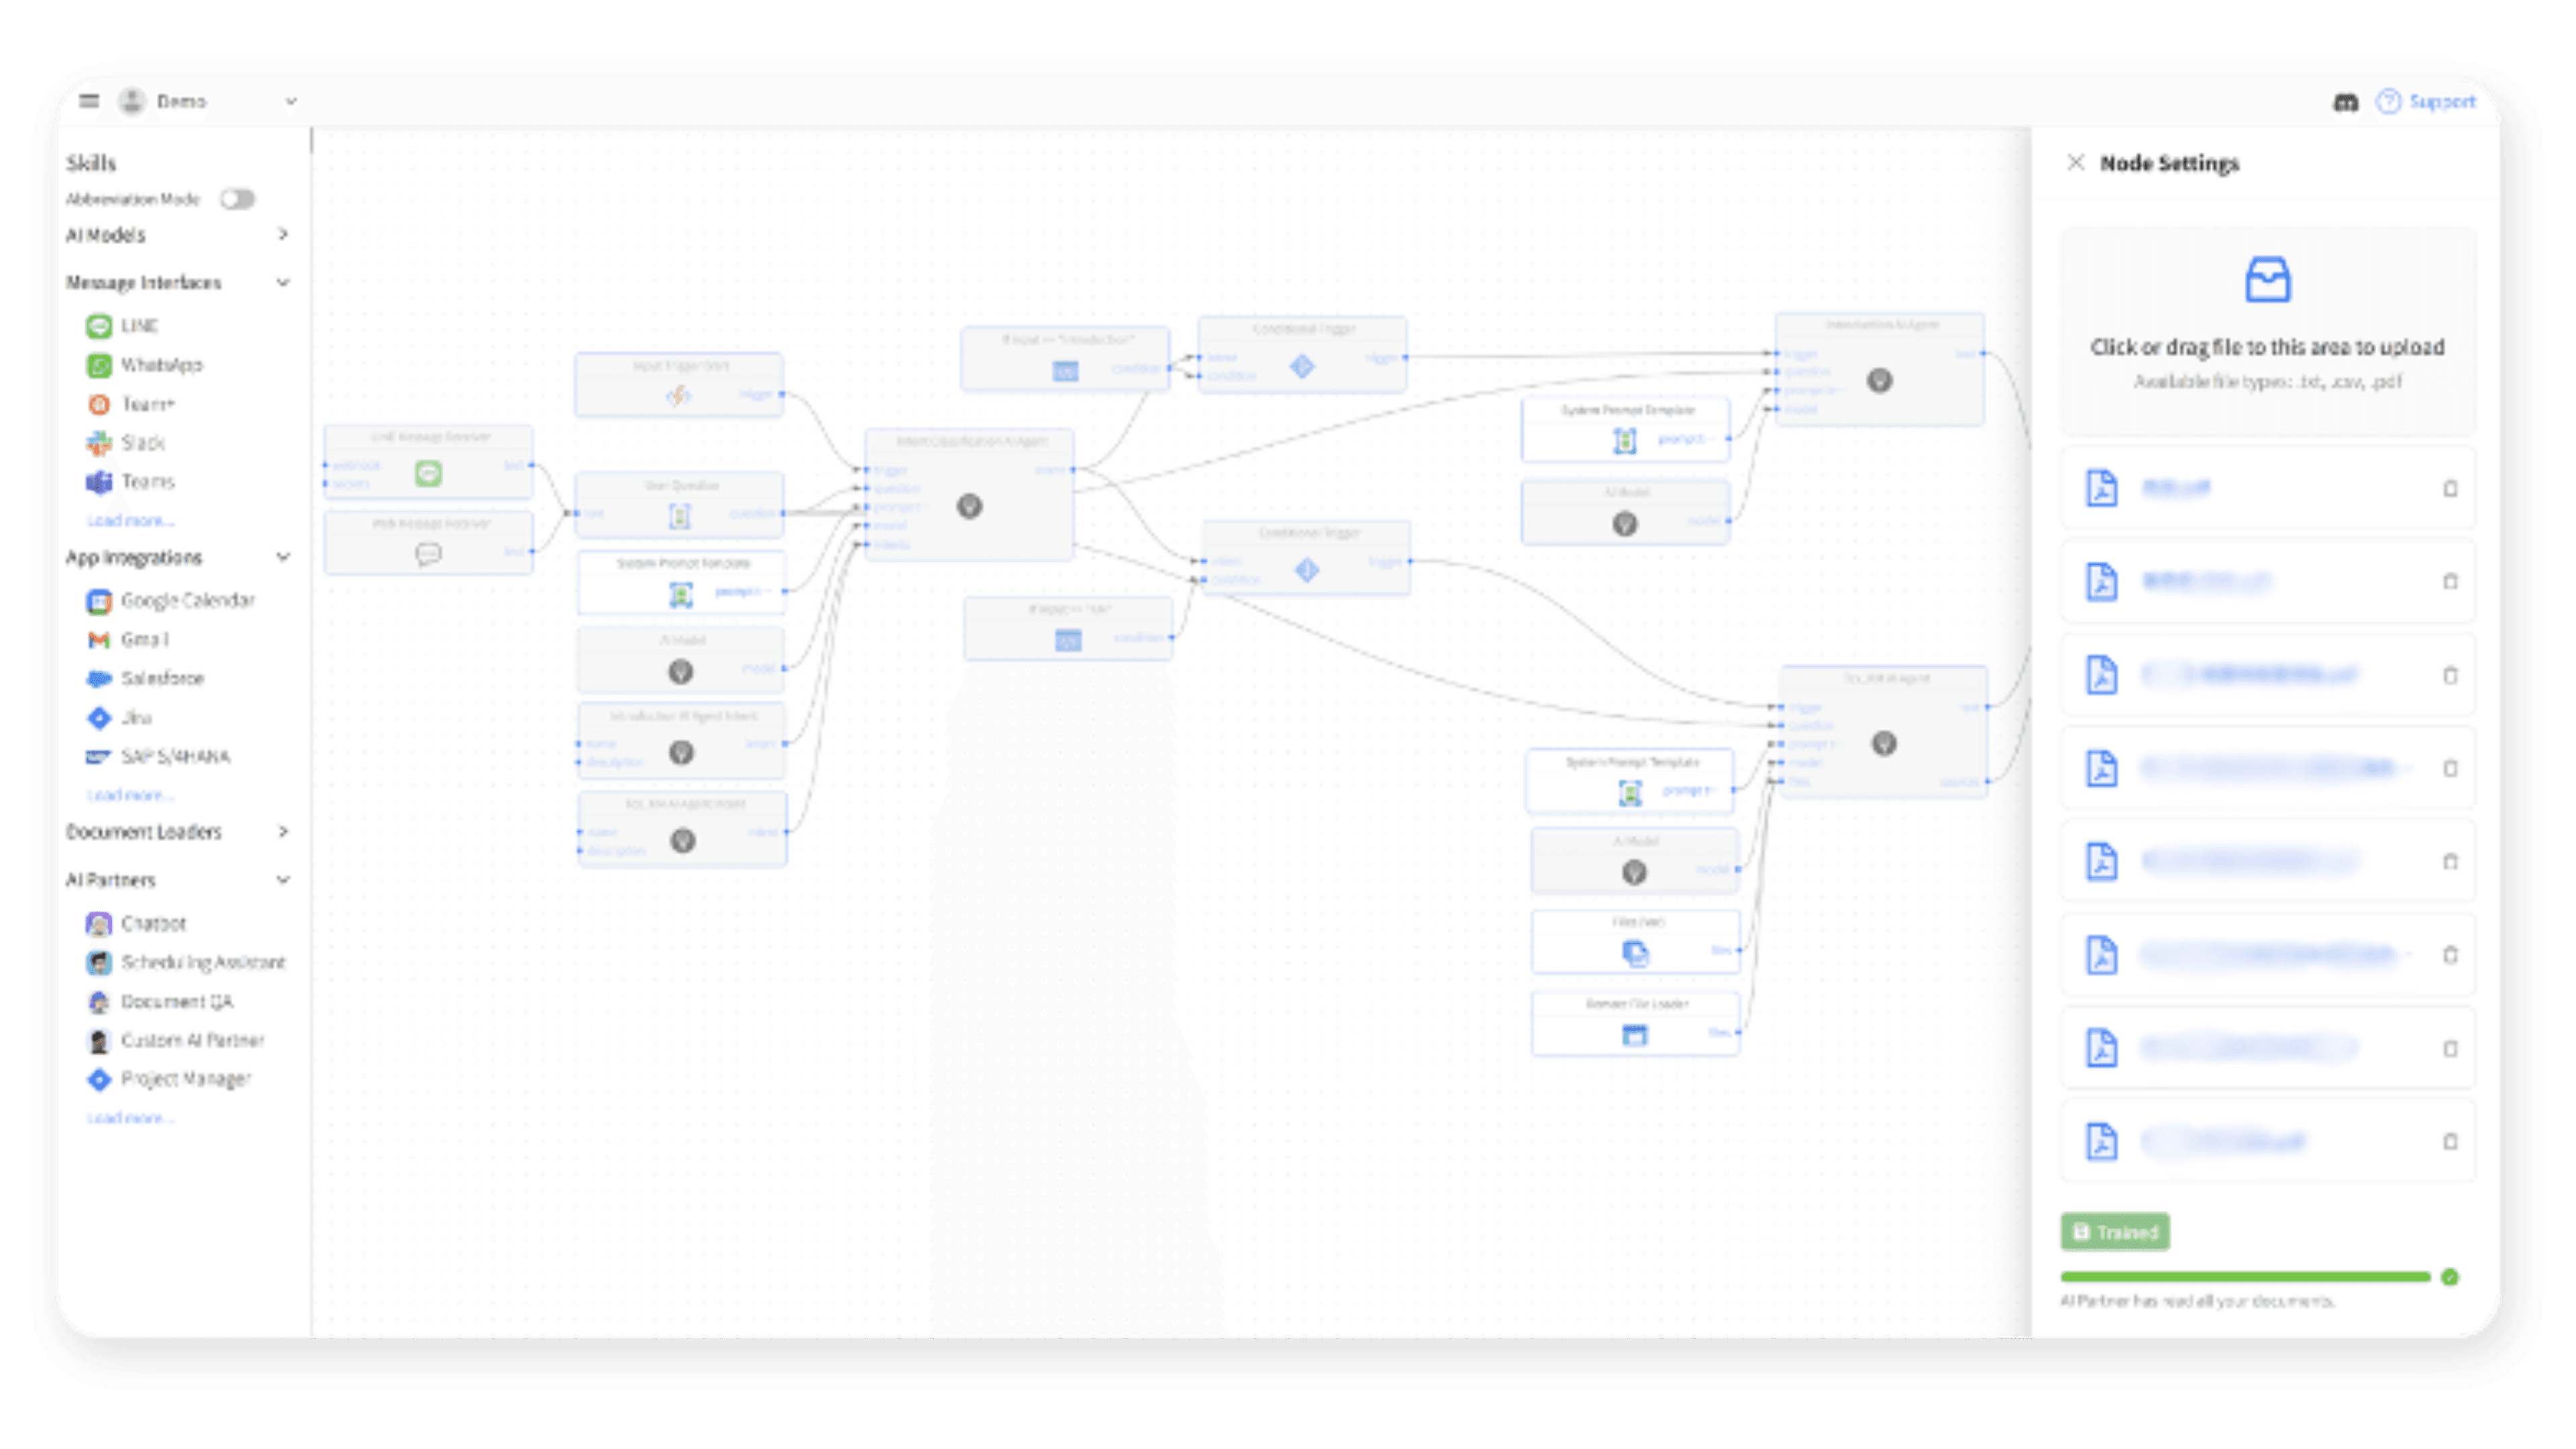Select the LINE skill icon
2576x1449 pixels.
(99, 326)
